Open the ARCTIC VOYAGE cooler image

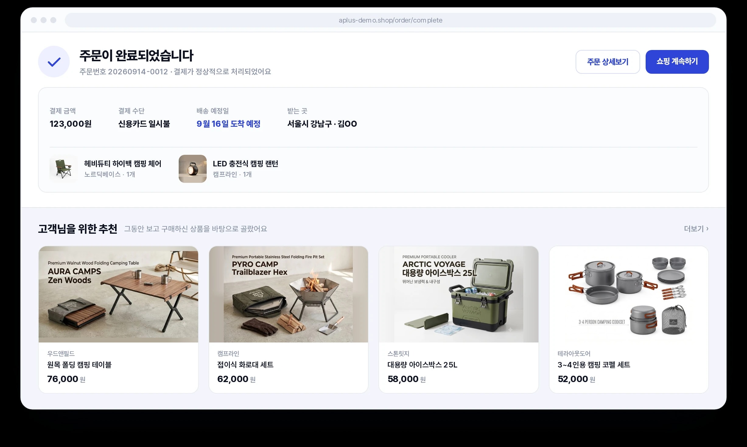[459, 294]
